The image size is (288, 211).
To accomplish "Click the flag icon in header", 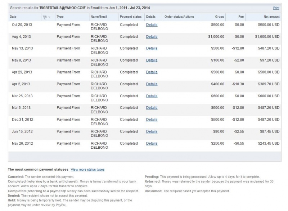I will pyautogui.click(x=45, y=17).
